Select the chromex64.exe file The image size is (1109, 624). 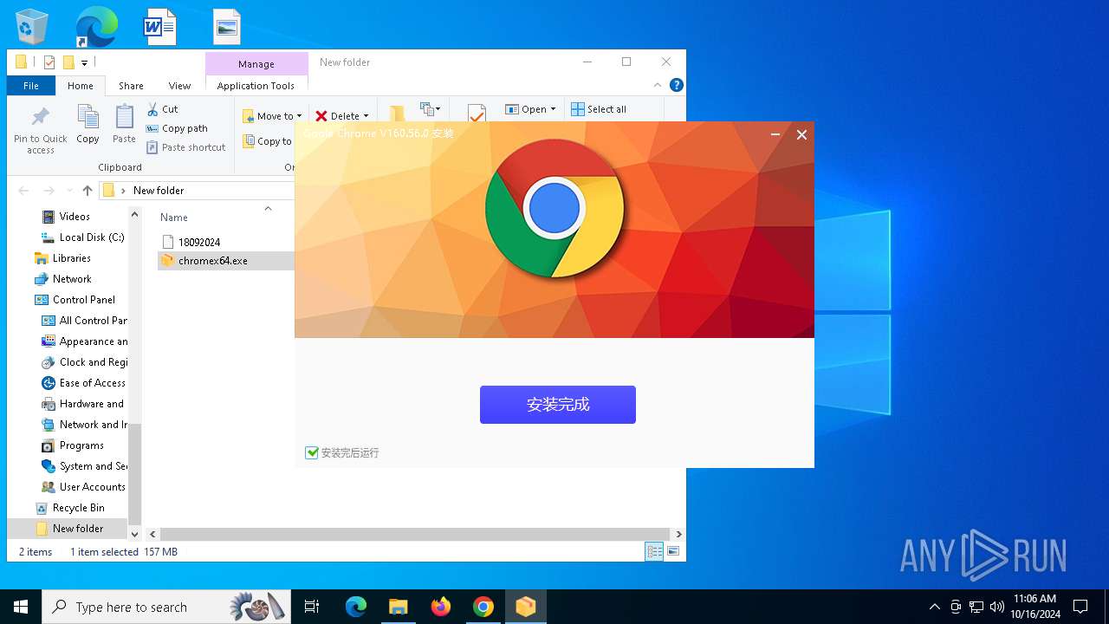[213, 261]
